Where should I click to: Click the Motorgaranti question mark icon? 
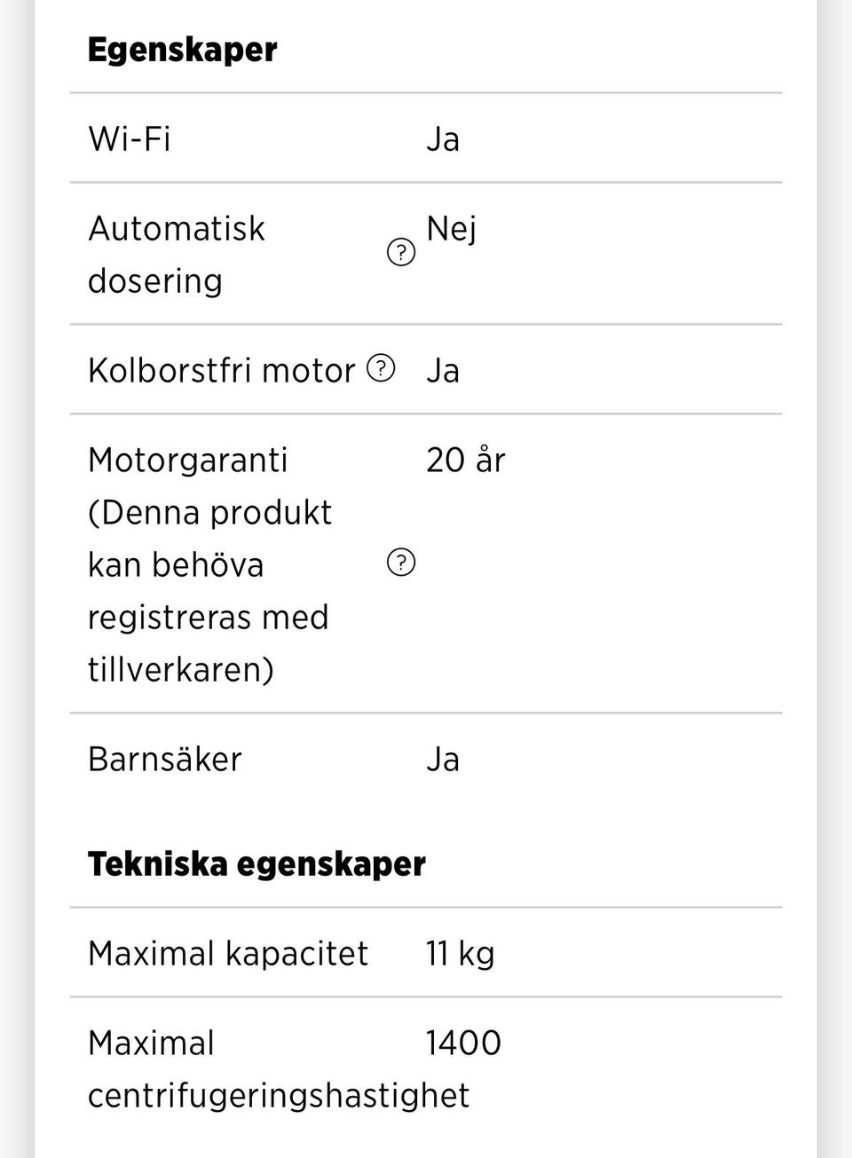[401, 562]
